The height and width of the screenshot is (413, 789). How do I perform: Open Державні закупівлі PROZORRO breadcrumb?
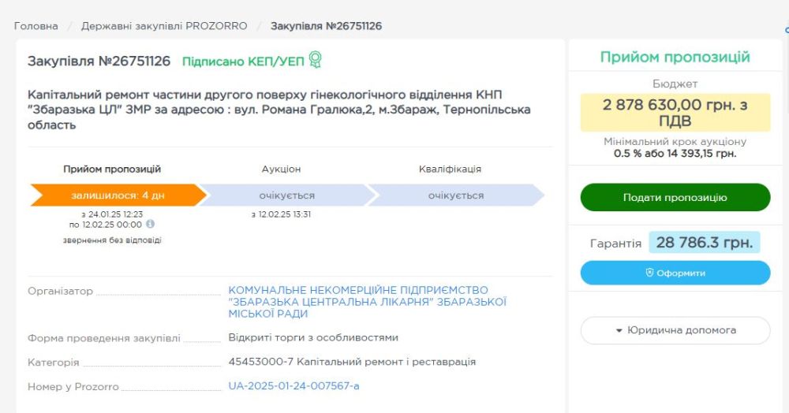point(164,26)
